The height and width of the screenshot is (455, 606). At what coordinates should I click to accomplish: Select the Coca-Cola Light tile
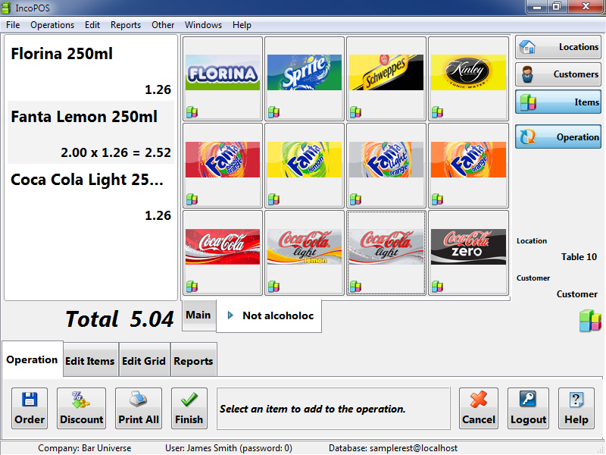tap(386, 253)
